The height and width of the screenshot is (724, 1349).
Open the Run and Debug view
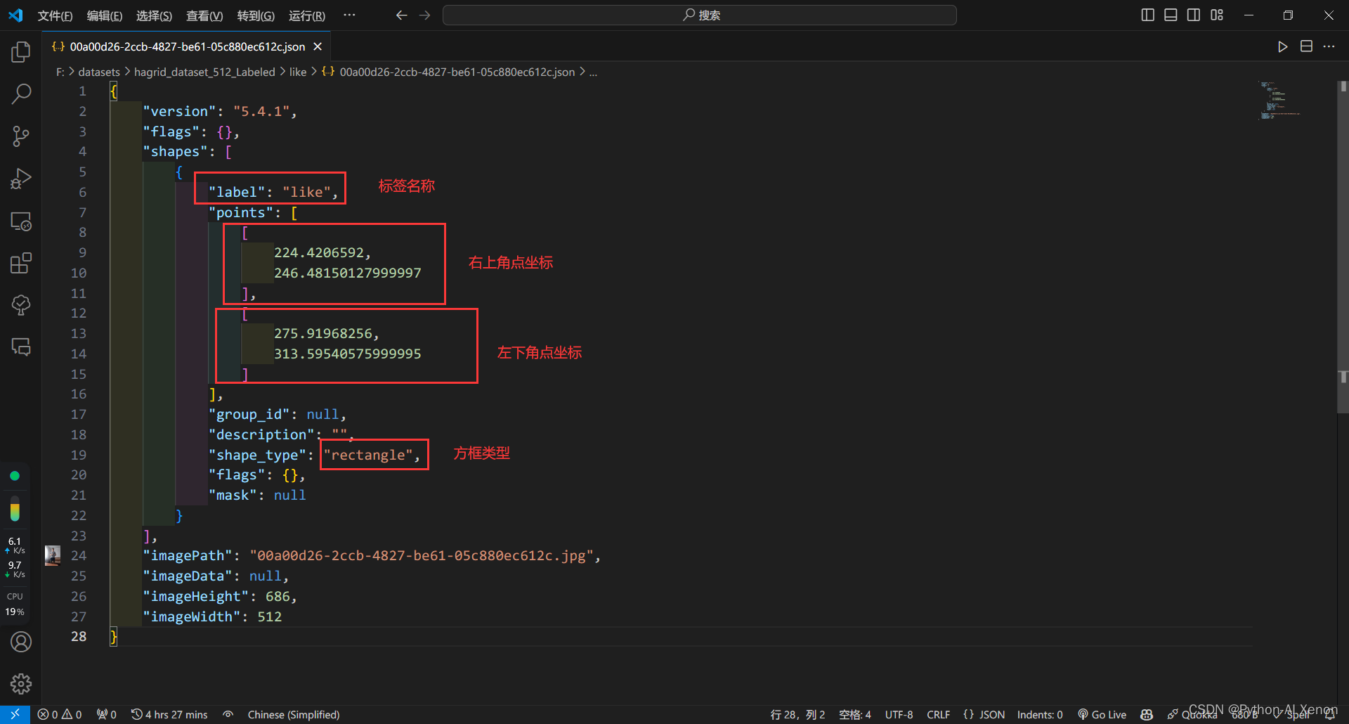[21, 179]
